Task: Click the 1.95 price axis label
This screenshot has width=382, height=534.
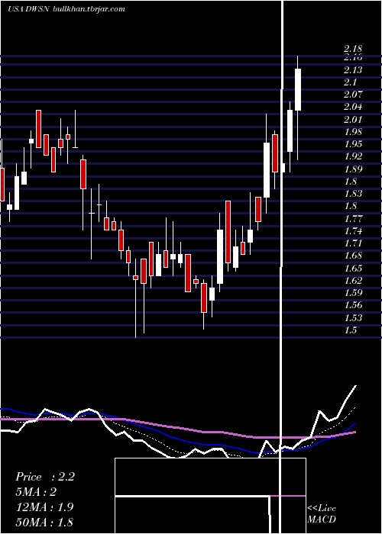Action: pyautogui.click(x=353, y=144)
